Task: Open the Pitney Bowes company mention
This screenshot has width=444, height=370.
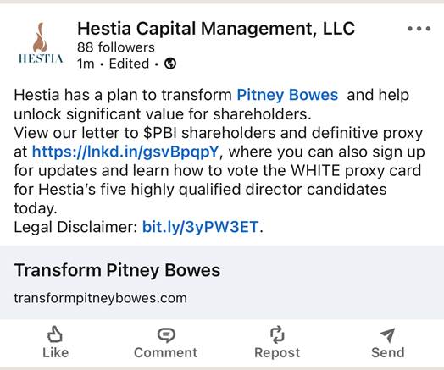Action: [287, 95]
